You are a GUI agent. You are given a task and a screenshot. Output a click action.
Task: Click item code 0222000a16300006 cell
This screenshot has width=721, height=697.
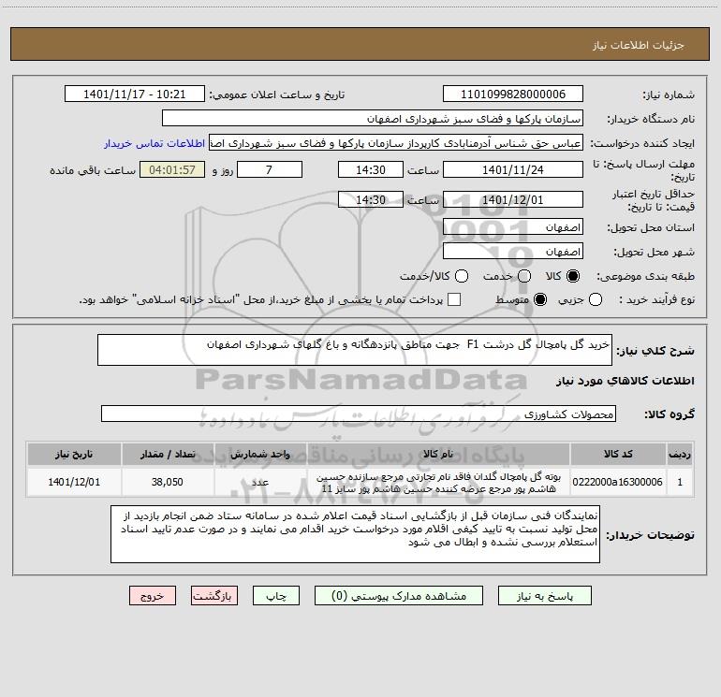618,482
